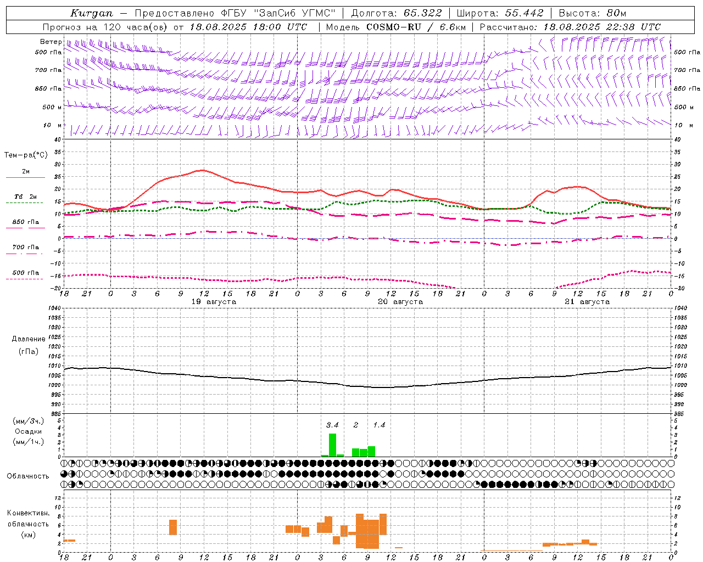Click the "Облачность" cloud cover label
The width and height of the screenshot is (703, 562).
click(28, 476)
